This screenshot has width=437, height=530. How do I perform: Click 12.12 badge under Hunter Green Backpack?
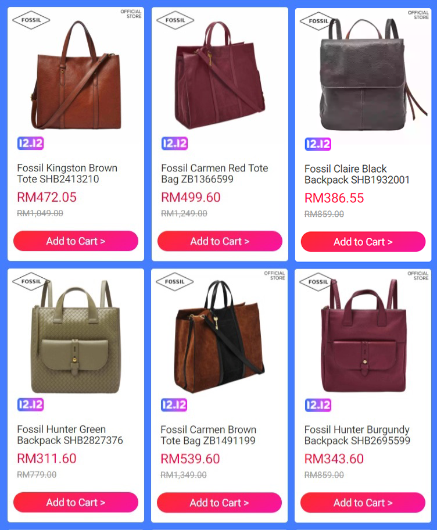[x=30, y=404]
